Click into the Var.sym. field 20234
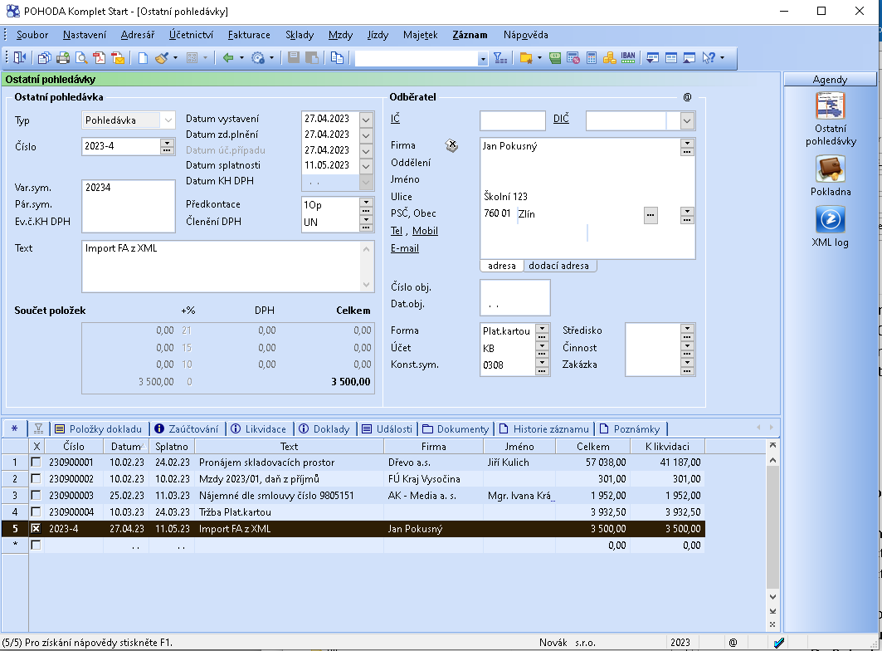The width and height of the screenshot is (882, 651). click(129, 188)
